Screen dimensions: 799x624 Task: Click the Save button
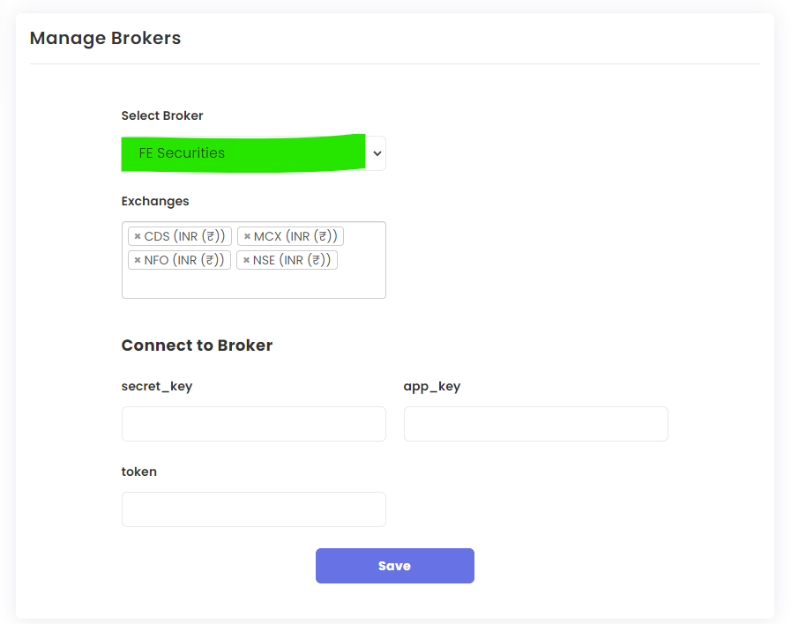(x=395, y=566)
